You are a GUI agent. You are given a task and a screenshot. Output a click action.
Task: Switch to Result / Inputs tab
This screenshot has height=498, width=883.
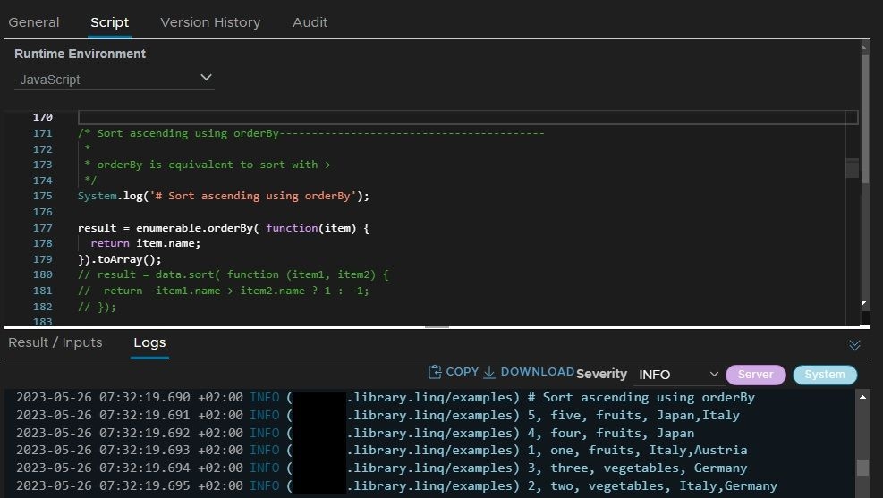point(55,342)
